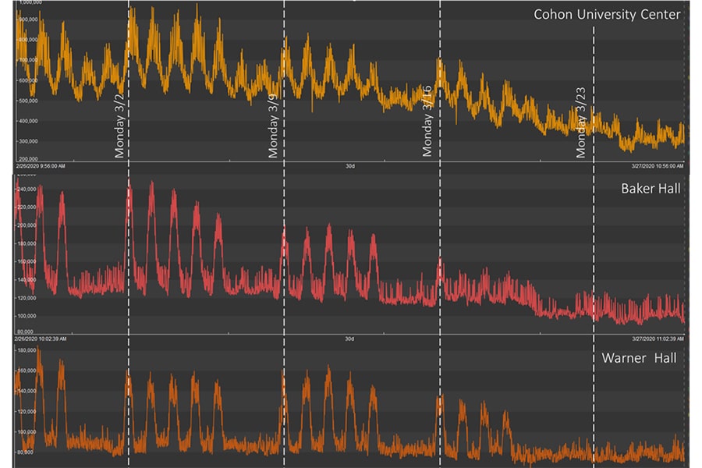The image size is (702, 468).
Task: Click the 300,000 y-axis value
Action: point(28,141)
